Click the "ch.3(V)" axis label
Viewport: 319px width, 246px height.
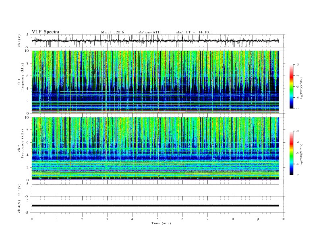coord(19,190)
